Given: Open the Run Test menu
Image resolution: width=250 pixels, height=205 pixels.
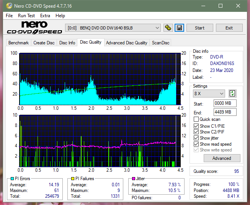Looking at the screenshot, I should pos(26,16).
